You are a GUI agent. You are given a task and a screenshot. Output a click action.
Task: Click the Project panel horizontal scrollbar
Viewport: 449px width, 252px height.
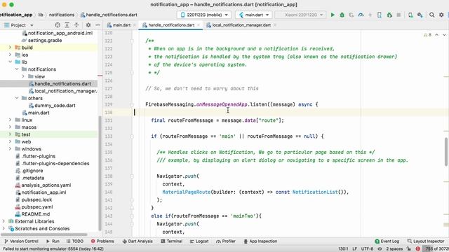(43, 234)
